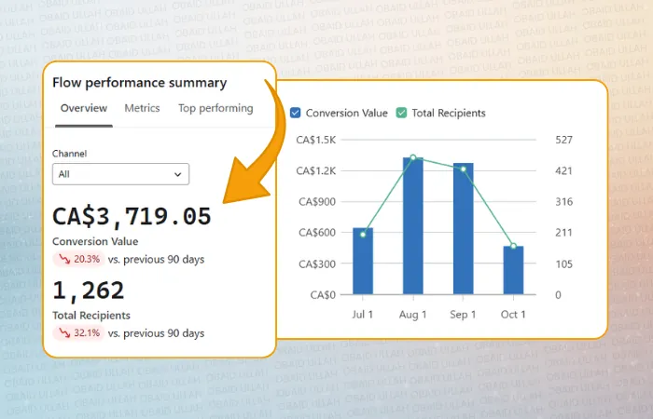Screen dimensions: 653x419
Task: Uncheck the Total Recipients checkbox
Action: (x=401, y=113)
